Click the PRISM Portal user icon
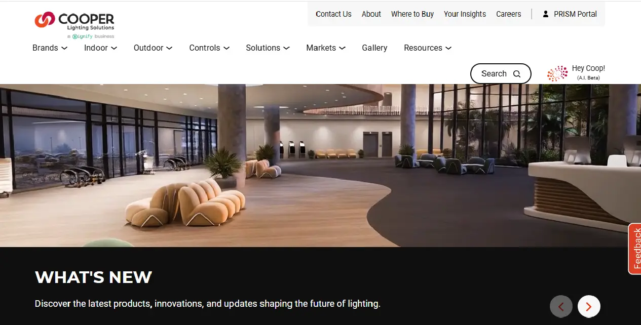 [546, 14]
